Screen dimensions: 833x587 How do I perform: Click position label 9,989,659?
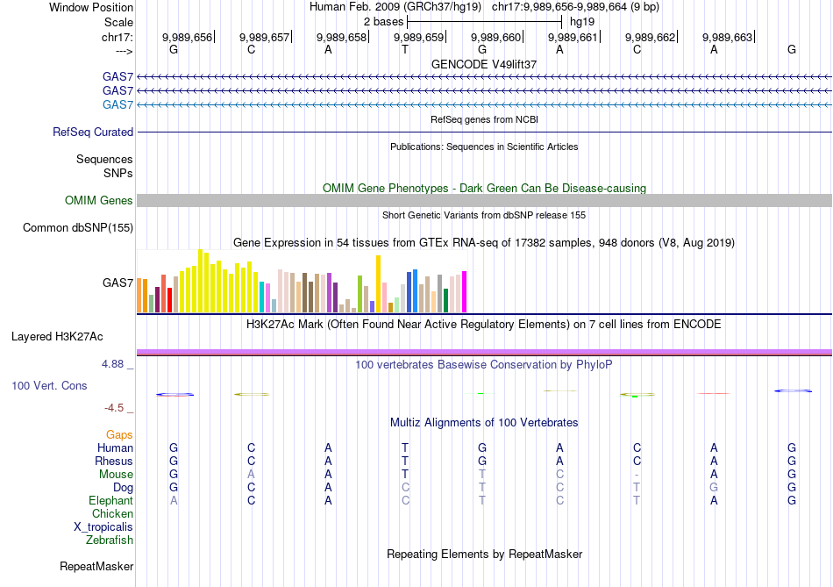tap(418, 37)
